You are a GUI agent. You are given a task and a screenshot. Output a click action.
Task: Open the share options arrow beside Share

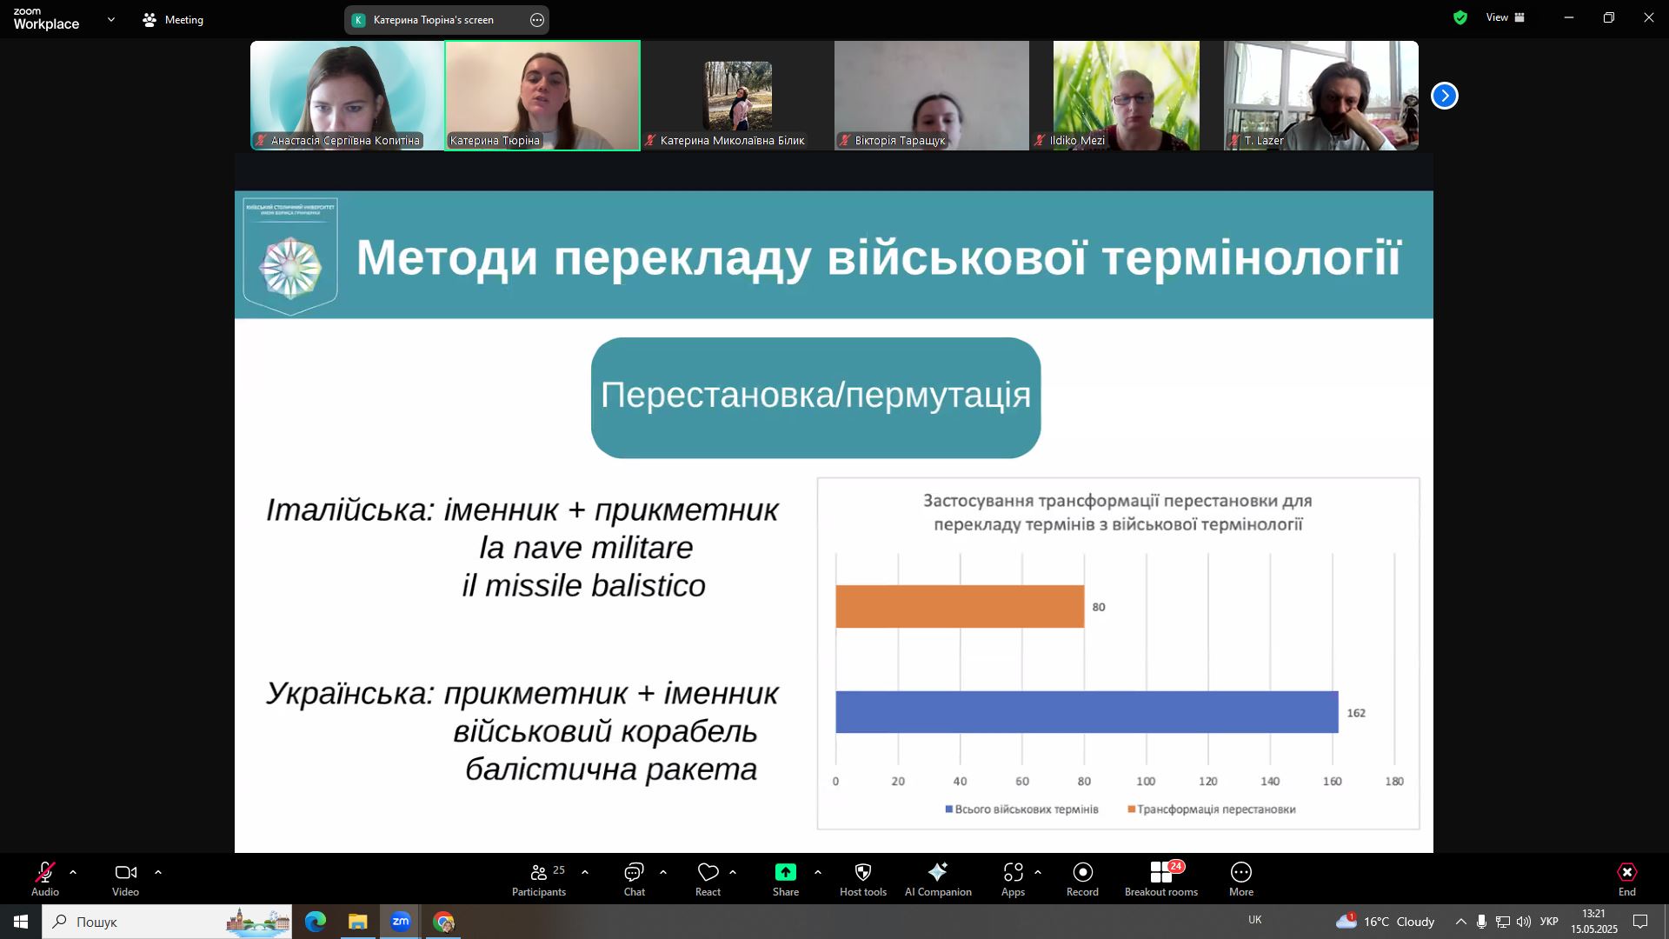[x=817, y=872]
